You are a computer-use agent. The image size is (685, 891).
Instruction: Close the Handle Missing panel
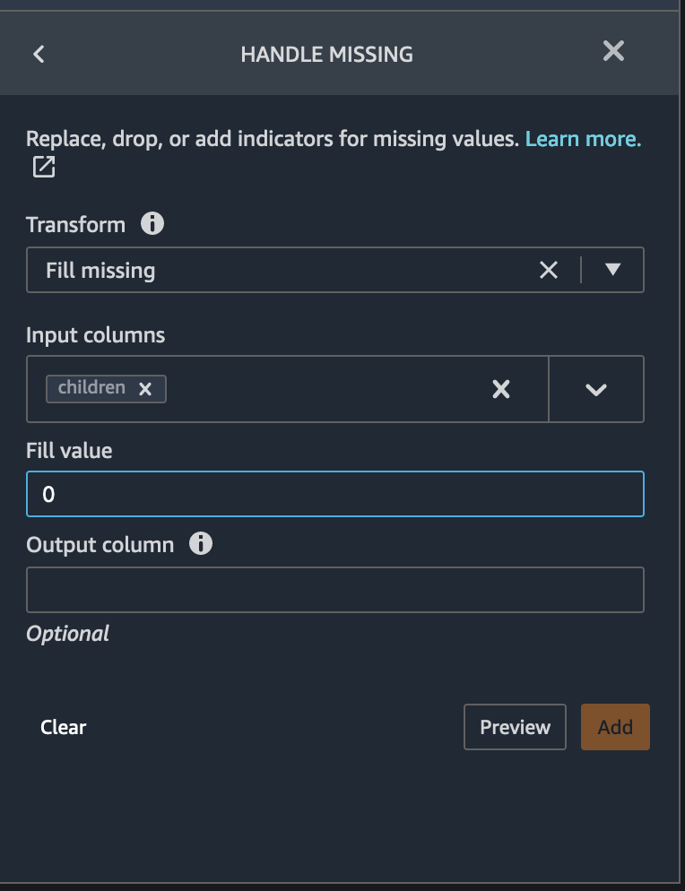[x=613, y=51]
